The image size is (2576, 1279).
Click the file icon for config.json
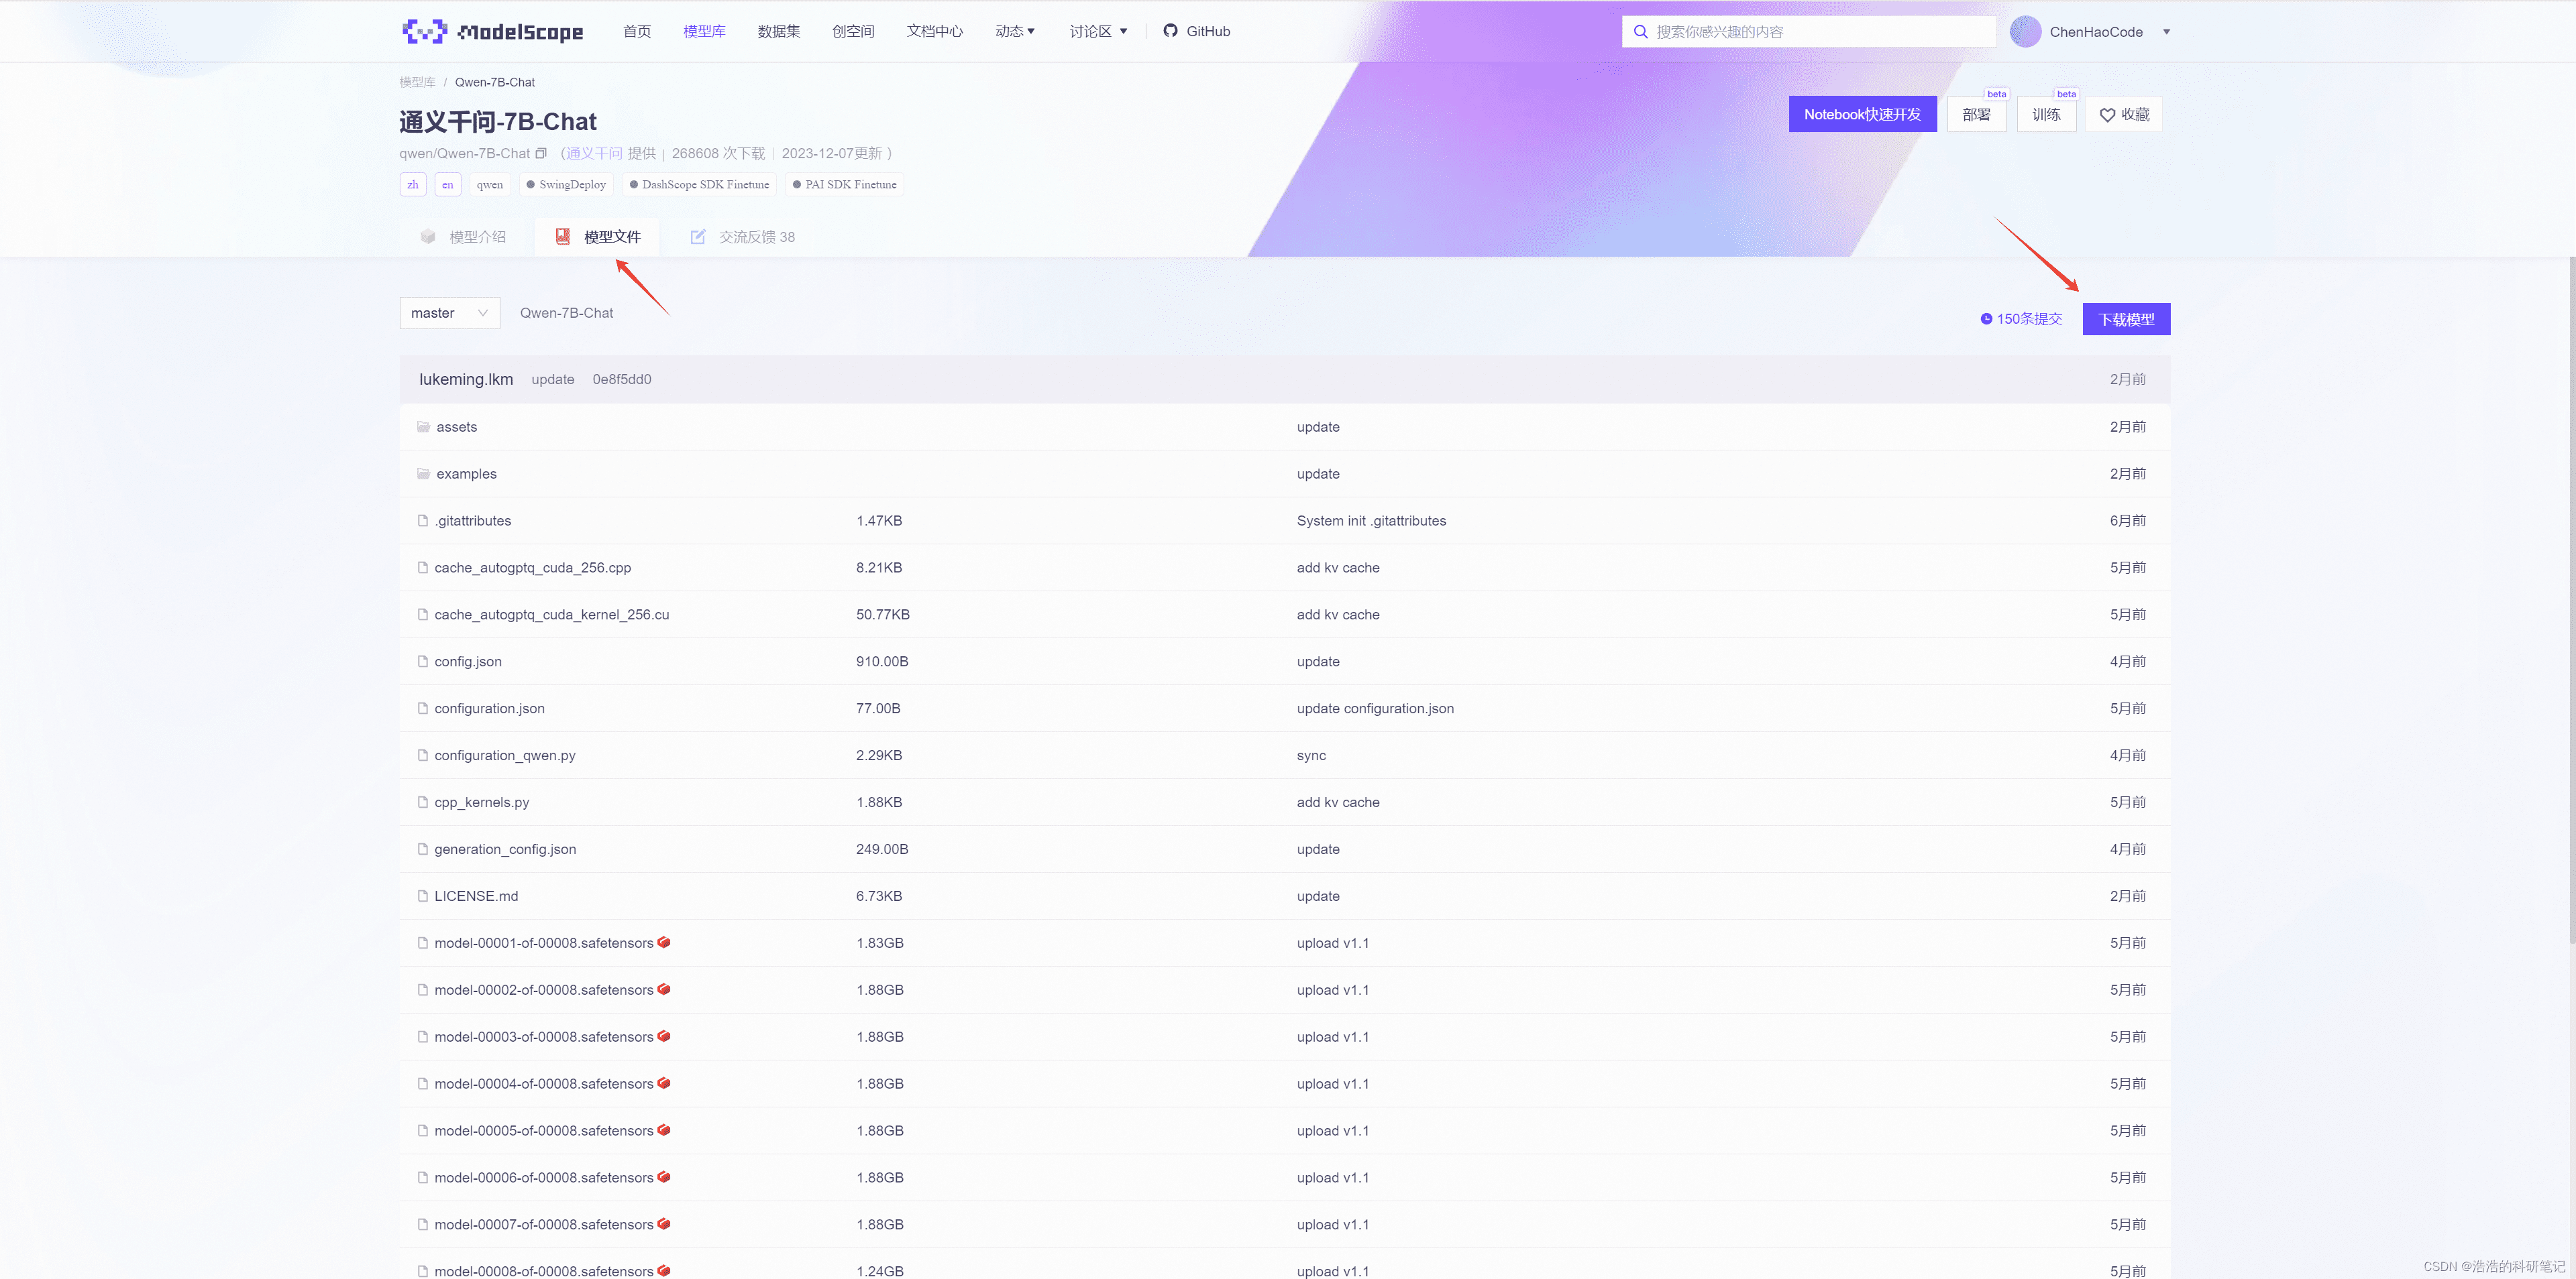(423, 662)
